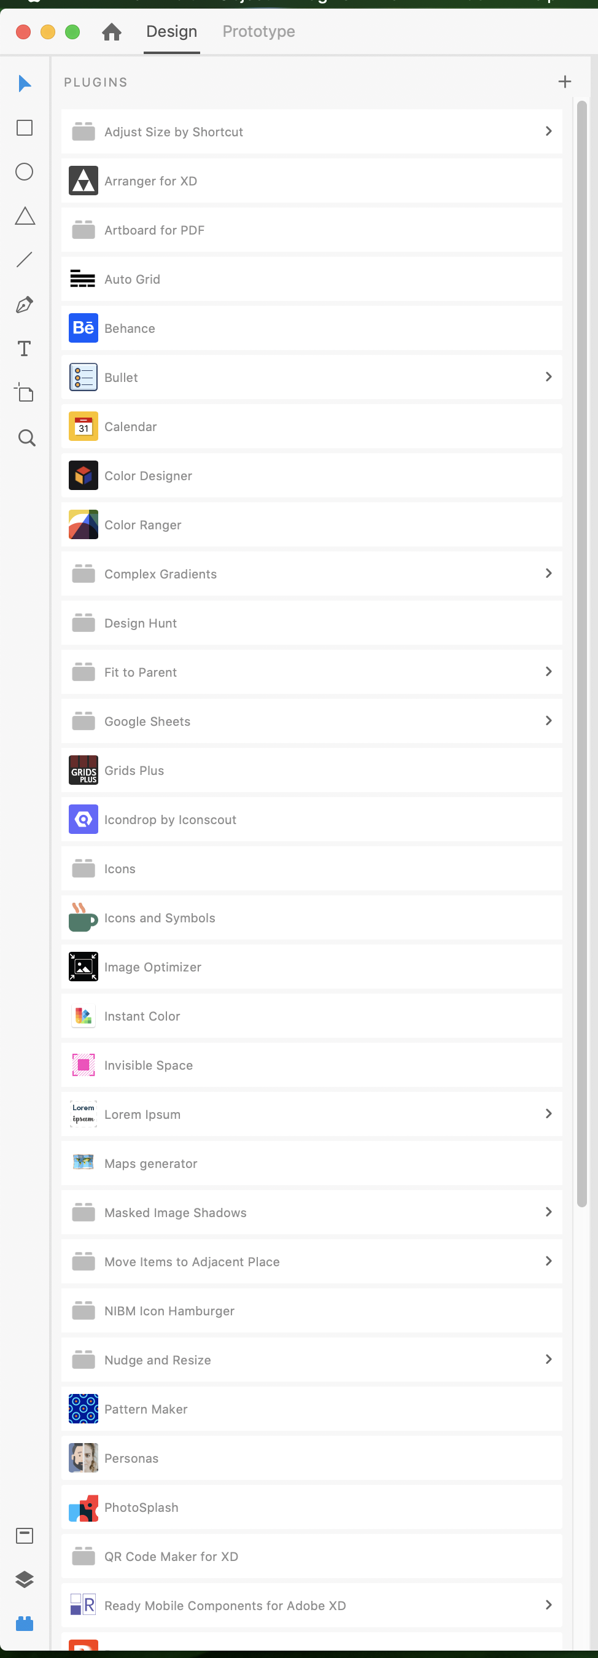This screenshot has height=1658, width=598.
Task: Select the Pen tool
Action: point(25,304)
